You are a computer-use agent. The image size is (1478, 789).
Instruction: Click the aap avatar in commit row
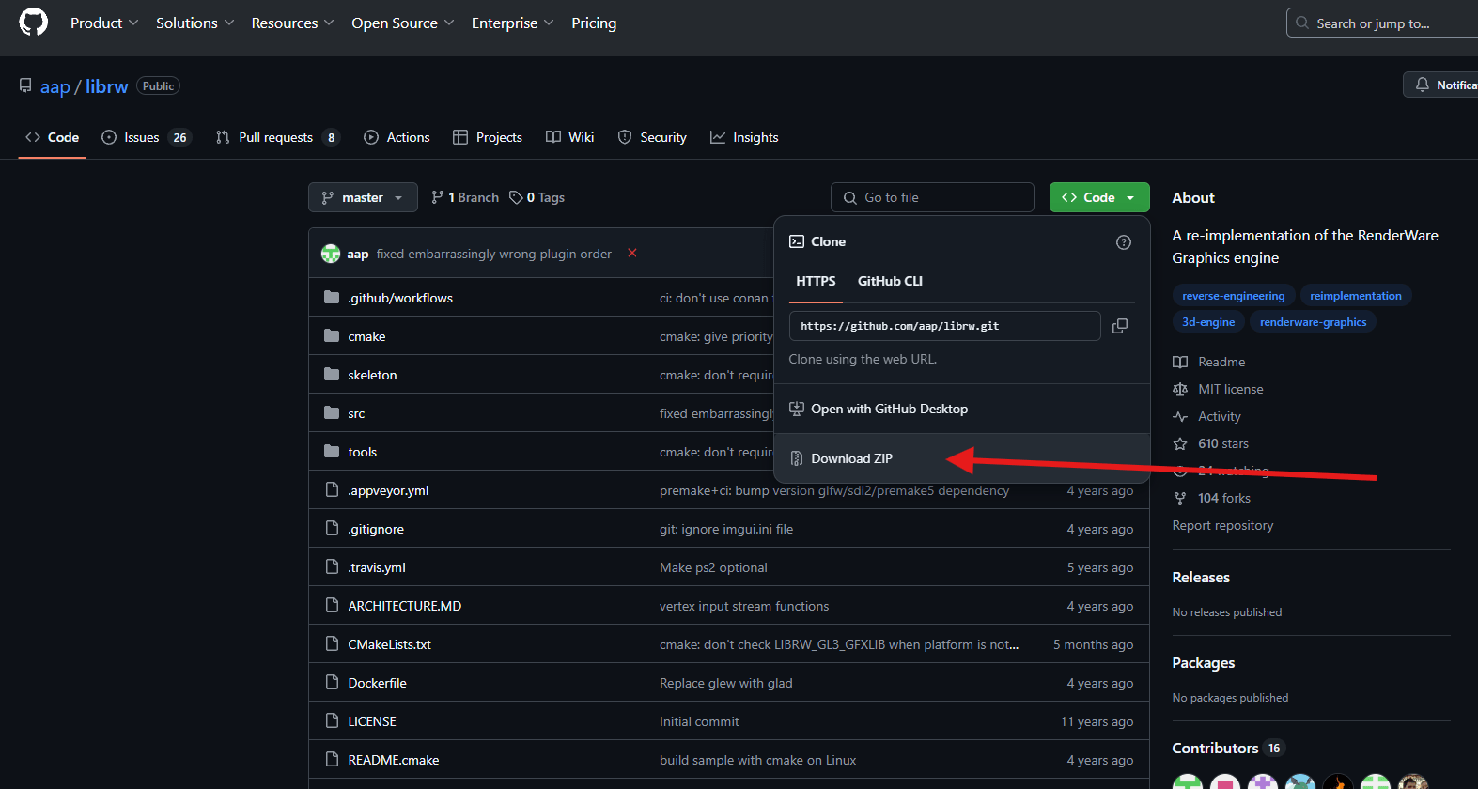click(x=331, y=254)
